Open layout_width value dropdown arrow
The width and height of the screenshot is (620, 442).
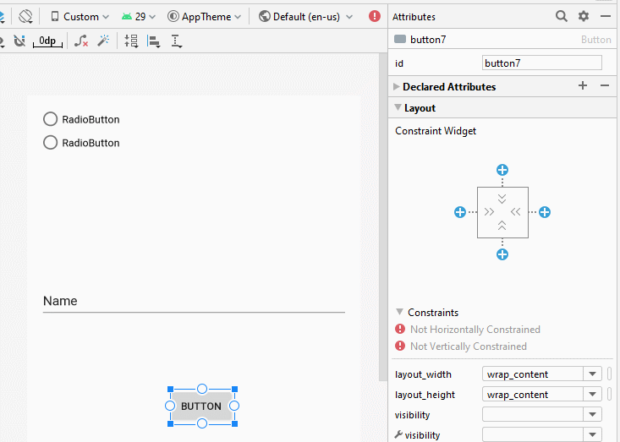(592, 374)
